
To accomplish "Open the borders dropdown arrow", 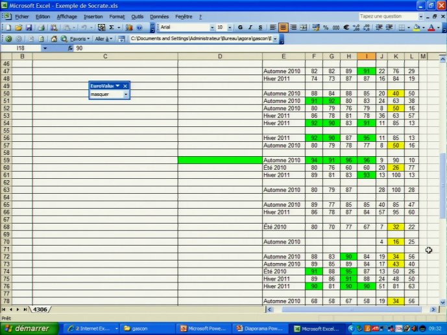I will tap(409, 28).
